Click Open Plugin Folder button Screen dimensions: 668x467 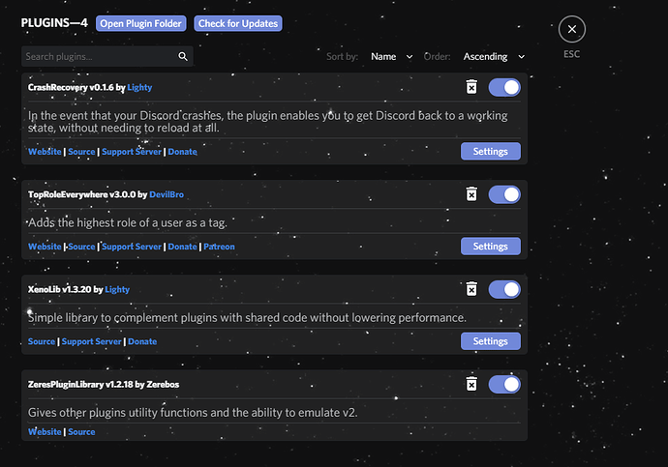141,23
